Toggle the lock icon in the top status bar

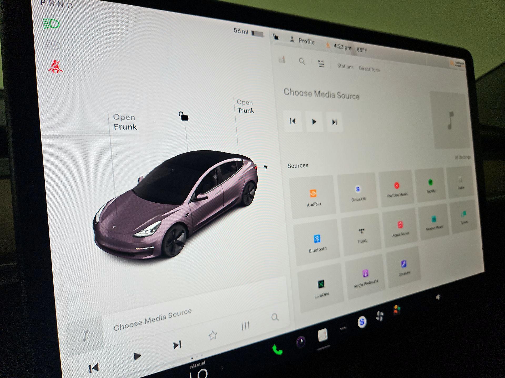[x=275, y=37]
